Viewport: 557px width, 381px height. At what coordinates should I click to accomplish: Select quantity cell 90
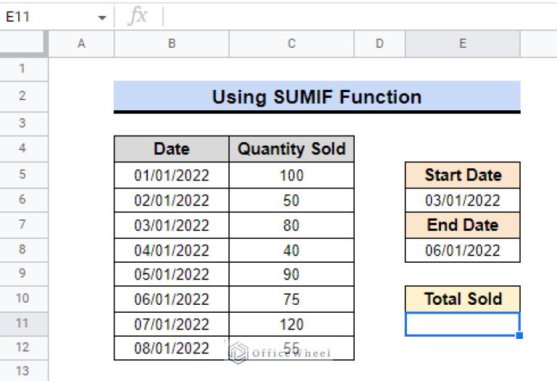click(x=292, y=274)
